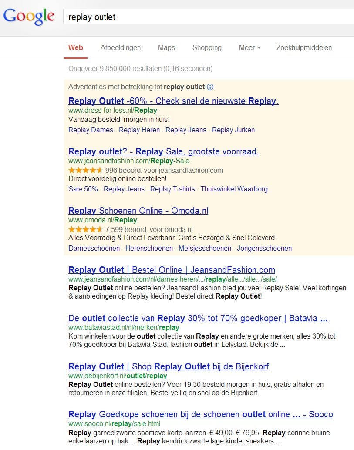Click the www.sooco.nl/replay/sale.html URL
The height and width of the screenshot is (450, 354).
click(x=114, y=423)
